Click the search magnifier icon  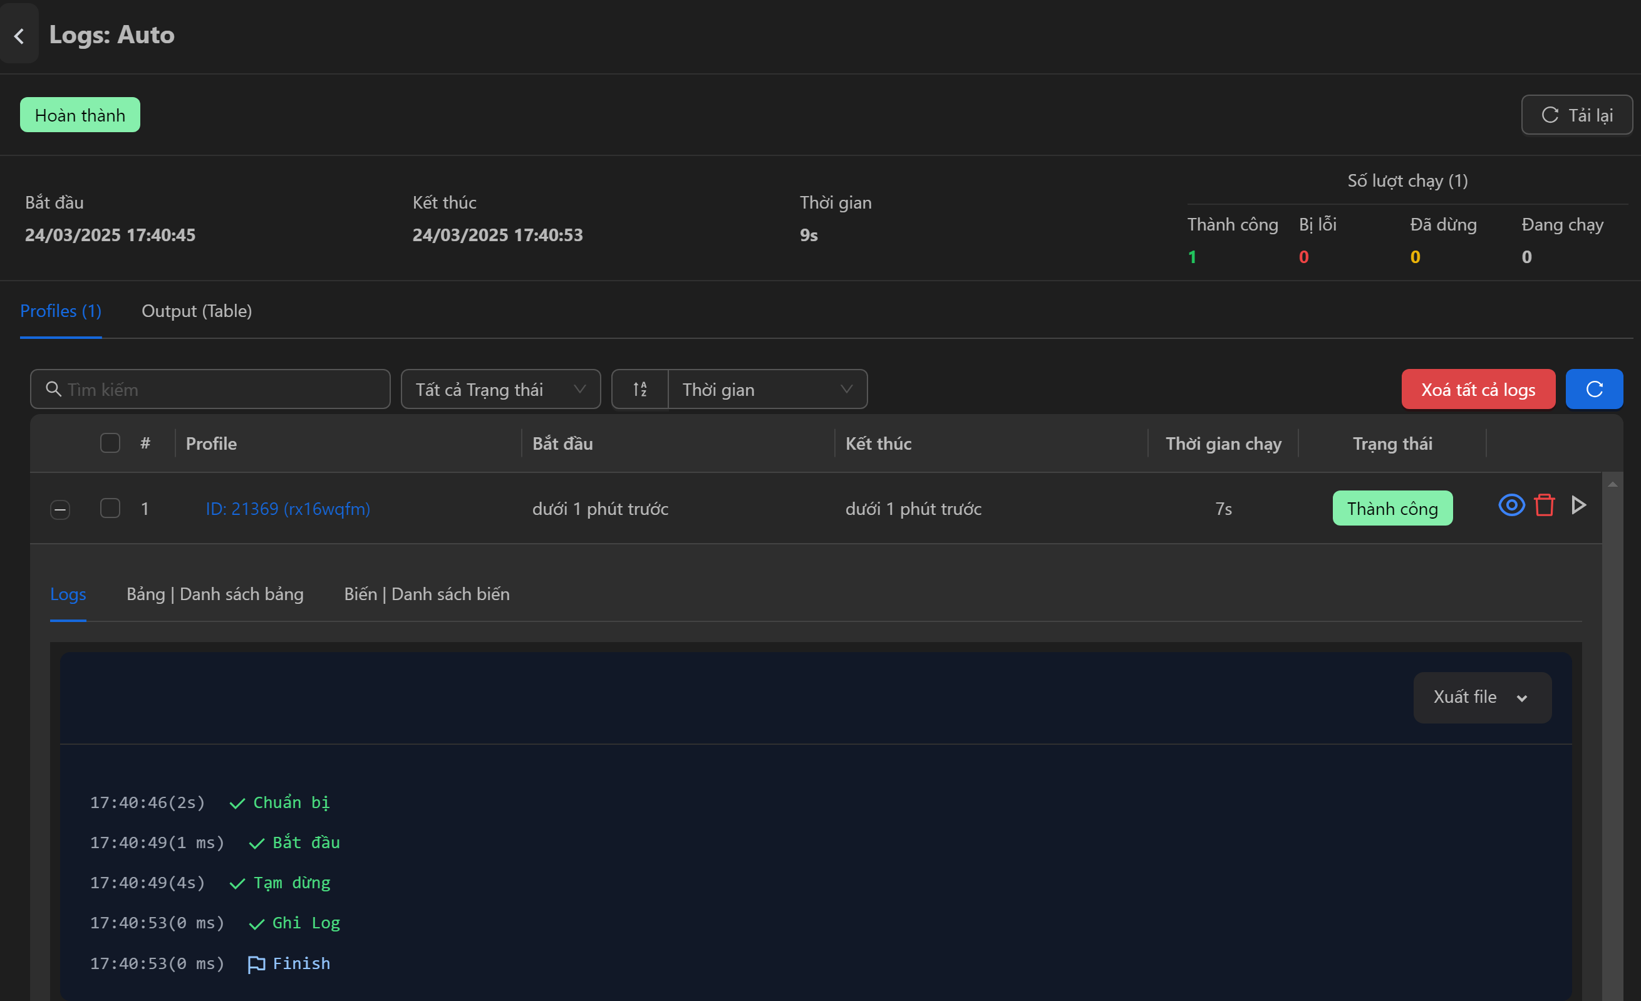point(53,389)
